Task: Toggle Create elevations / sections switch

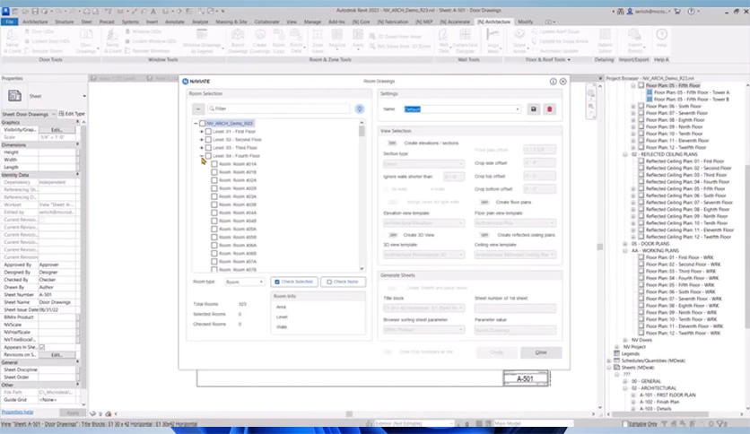Action: [392, 143]
